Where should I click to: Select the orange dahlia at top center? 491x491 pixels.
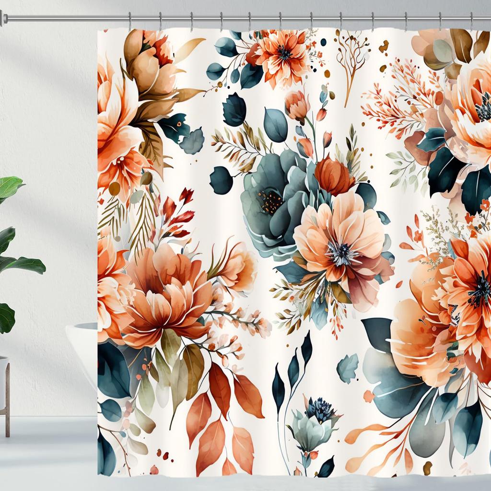tap(283, 53)
